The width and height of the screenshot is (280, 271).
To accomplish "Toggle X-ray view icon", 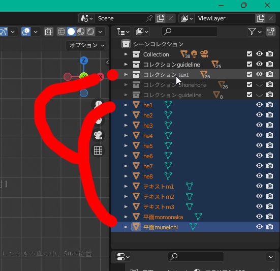I will pyautogui.click(x=49, y=32).
